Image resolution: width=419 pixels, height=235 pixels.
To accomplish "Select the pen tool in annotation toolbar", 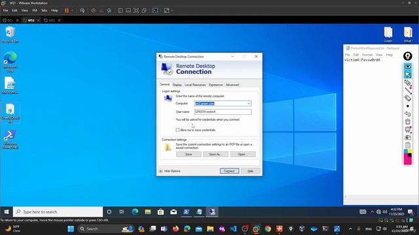I will click(x=407, y=83).
